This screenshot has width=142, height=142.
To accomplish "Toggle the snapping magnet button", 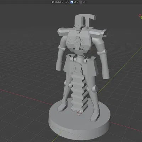I will [72, 2].
